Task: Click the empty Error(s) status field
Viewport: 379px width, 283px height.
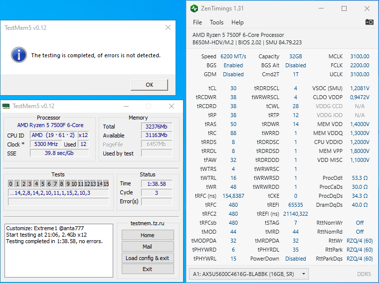Action: (157, 201)
